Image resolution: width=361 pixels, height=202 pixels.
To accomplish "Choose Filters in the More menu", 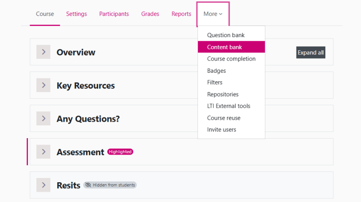I will [x=231, y=82].
